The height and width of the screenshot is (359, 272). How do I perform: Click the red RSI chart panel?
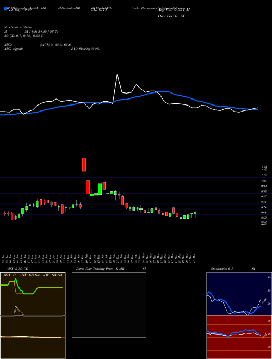pyautogui.click(x=239, y=337)
